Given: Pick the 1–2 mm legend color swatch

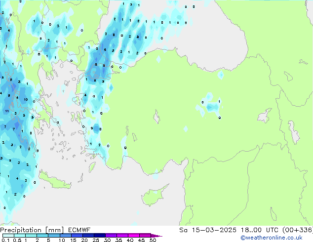Looking at the screenshot, I should point(31,236).
